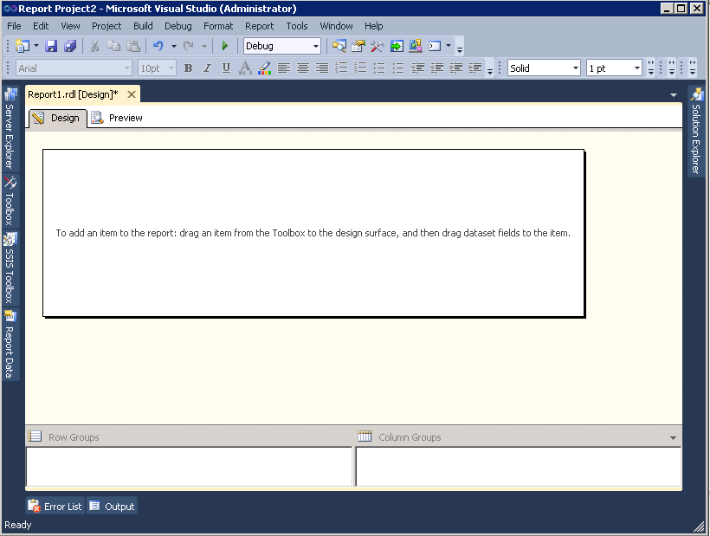
Task: Open the Command Window icon
Action: coord(435,46)
